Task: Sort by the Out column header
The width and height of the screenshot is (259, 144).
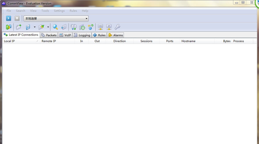Action: pos(97,41)
